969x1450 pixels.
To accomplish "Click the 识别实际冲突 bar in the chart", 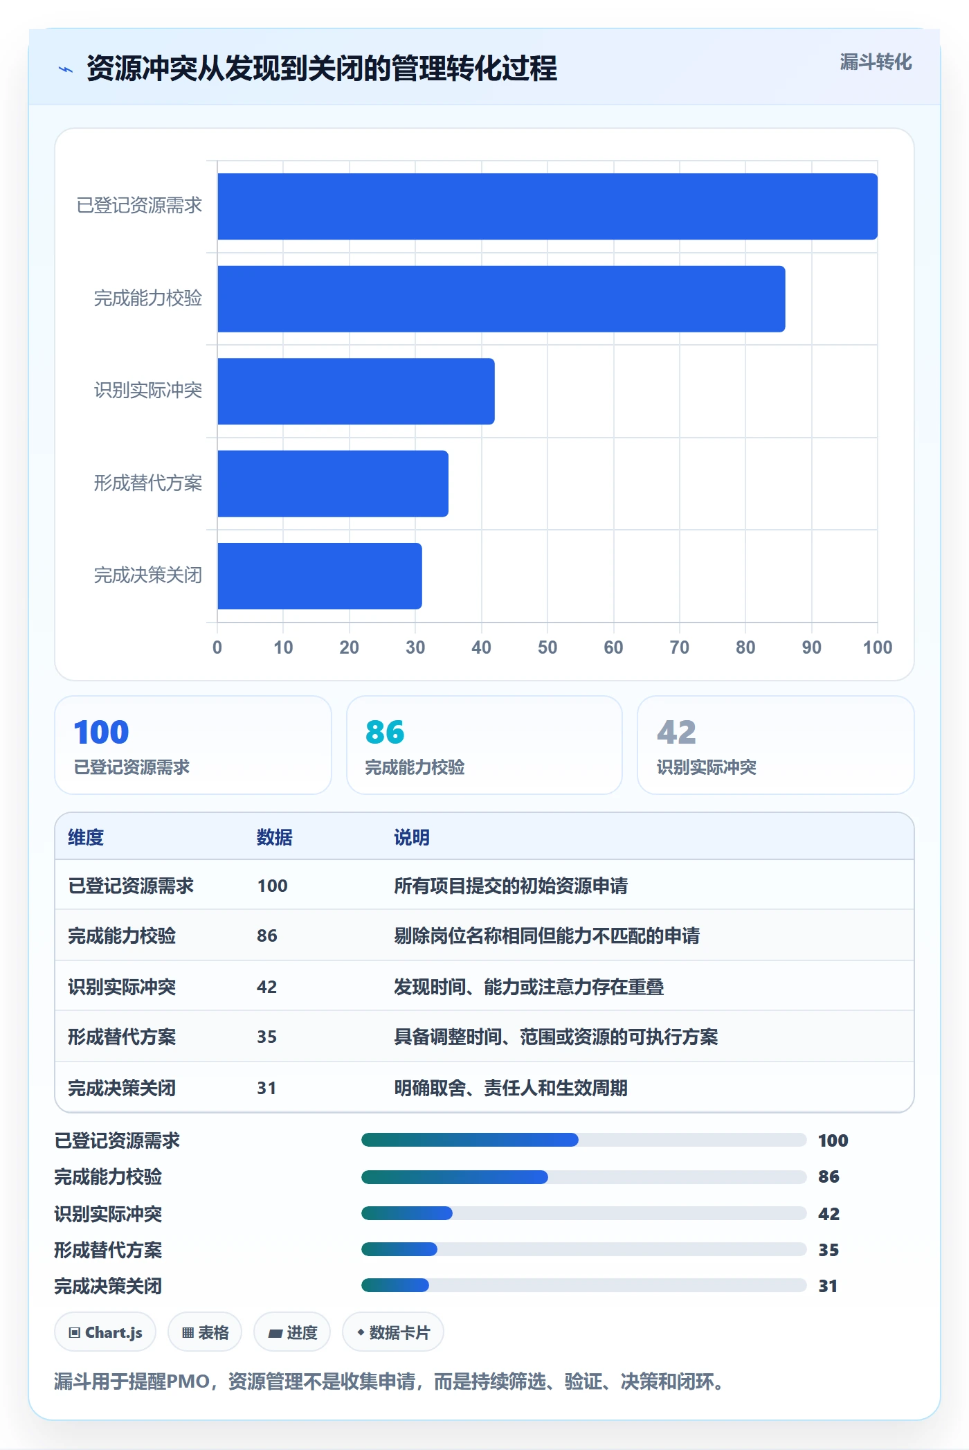I will tap(356, 391).
